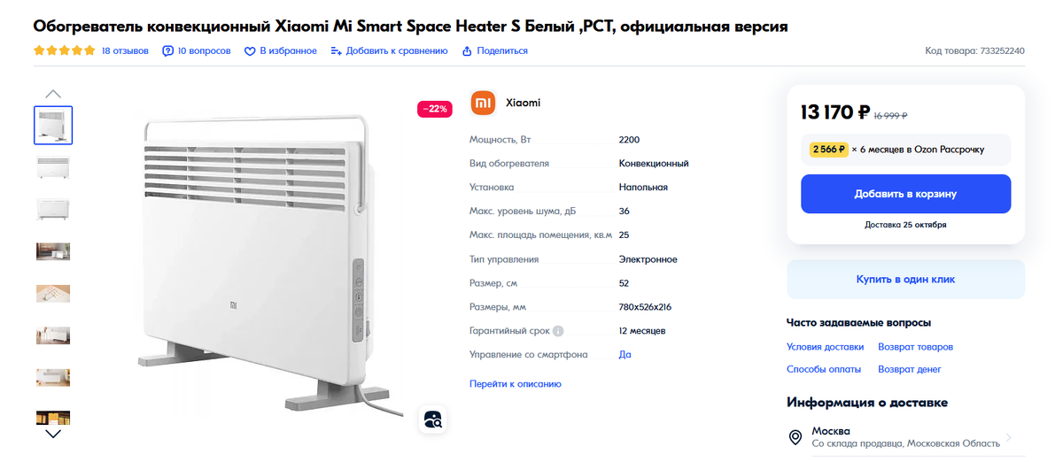Viewport: 1063px width, 462px height.
Task: Click Добавить в корзину button
Action: pos(905,194)
